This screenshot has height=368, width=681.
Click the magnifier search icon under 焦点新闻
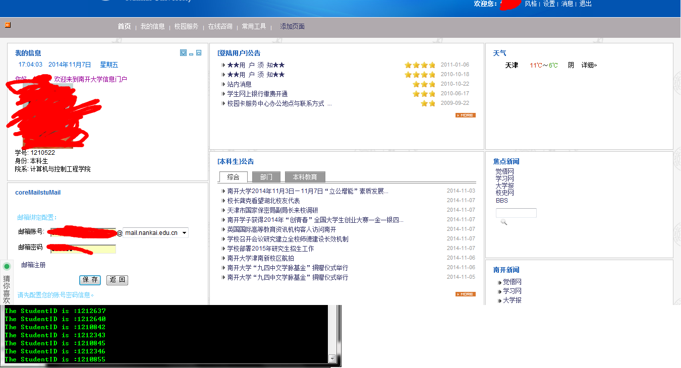pos(503,222)
